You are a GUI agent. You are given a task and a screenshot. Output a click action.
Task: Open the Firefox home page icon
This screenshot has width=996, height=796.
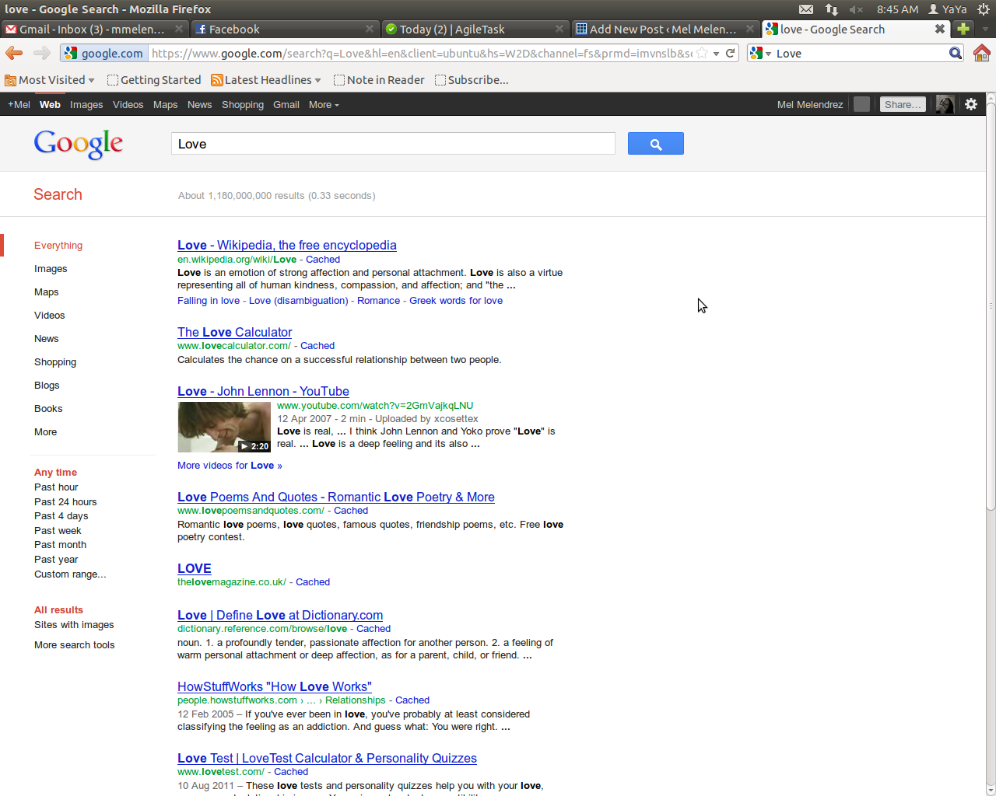[982, 53]
